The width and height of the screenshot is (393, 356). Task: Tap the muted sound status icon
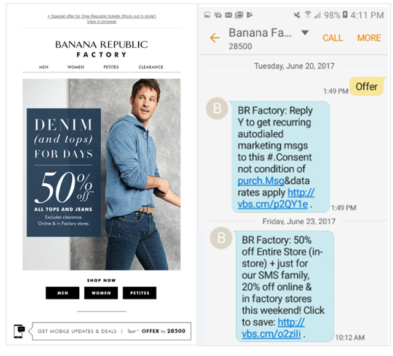tap(297, 15)
